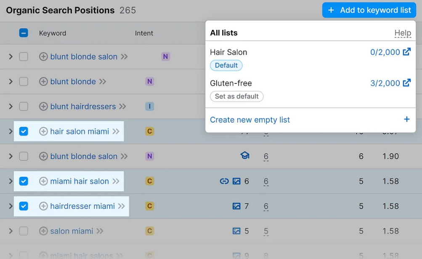The height and width of the screenshot is (259, 422).
Task: Click the Keyword column header
Action: pos(53,33)
